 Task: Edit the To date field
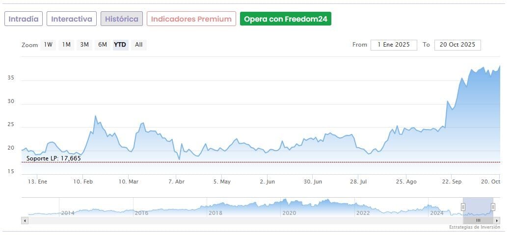coord(457,45)
